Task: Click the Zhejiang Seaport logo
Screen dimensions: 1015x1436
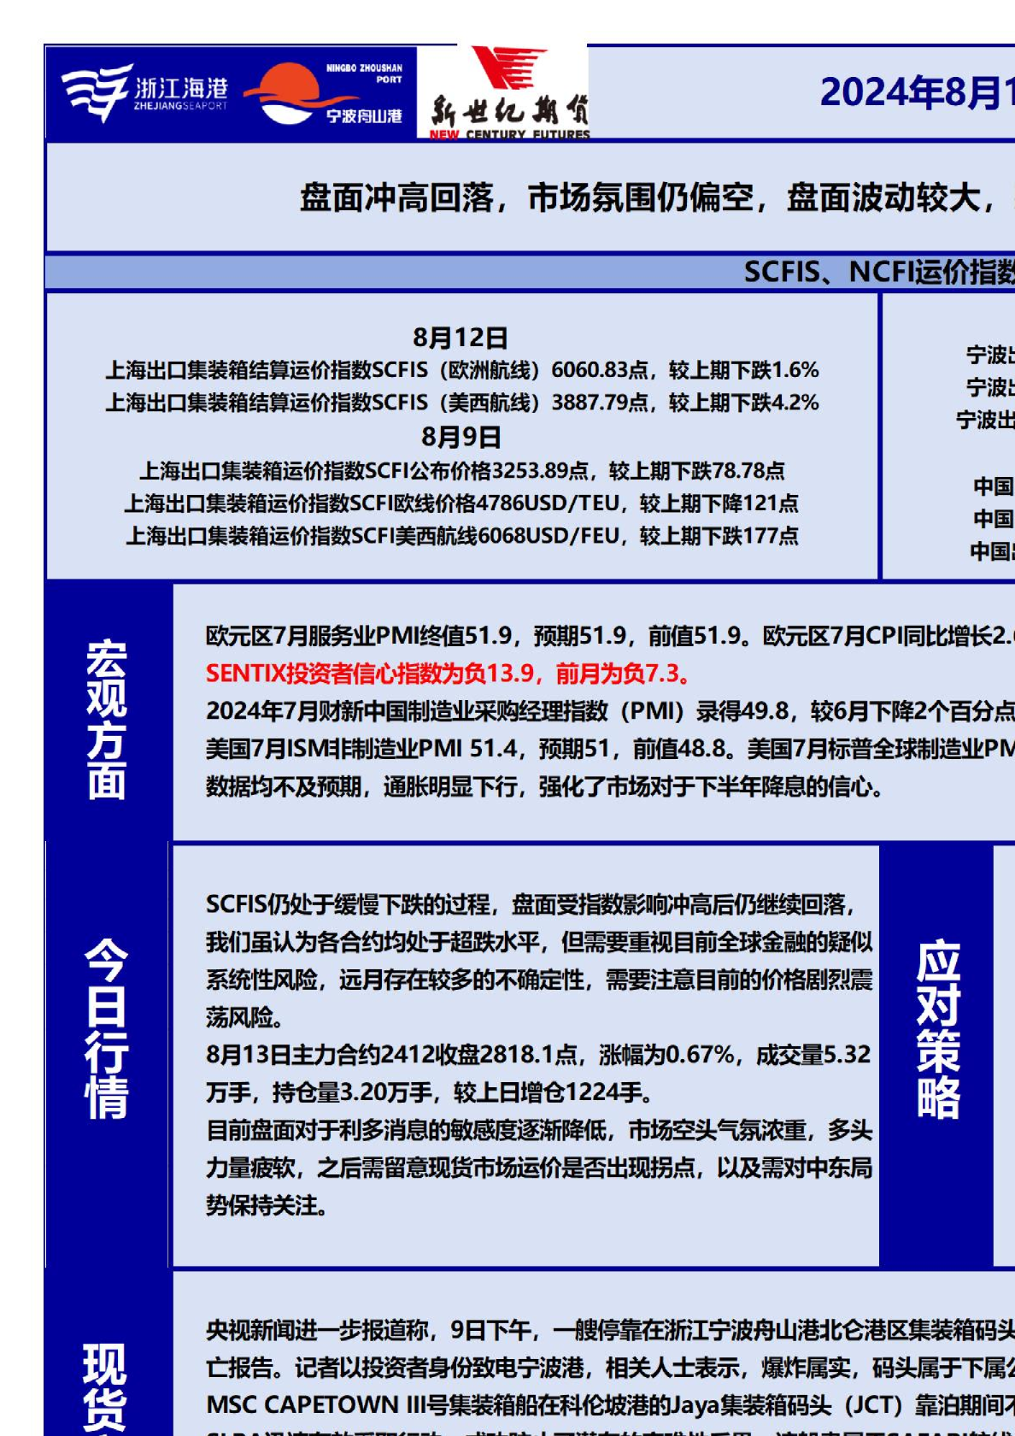Action: click(x=144, y=93)
